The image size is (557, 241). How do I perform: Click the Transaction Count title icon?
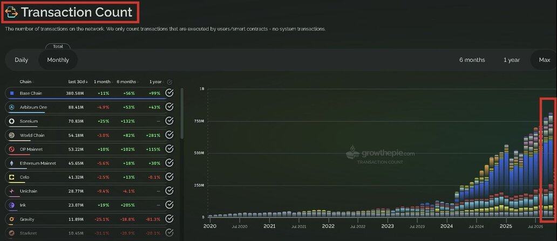click(x=11, y=12)
